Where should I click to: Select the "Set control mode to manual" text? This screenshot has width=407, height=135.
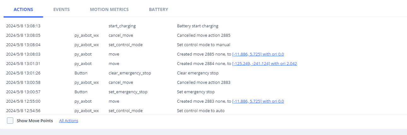[x=203, y=45]
